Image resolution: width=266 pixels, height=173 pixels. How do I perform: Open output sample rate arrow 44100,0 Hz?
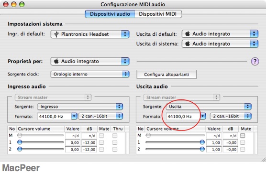click(x=203, y=117)
